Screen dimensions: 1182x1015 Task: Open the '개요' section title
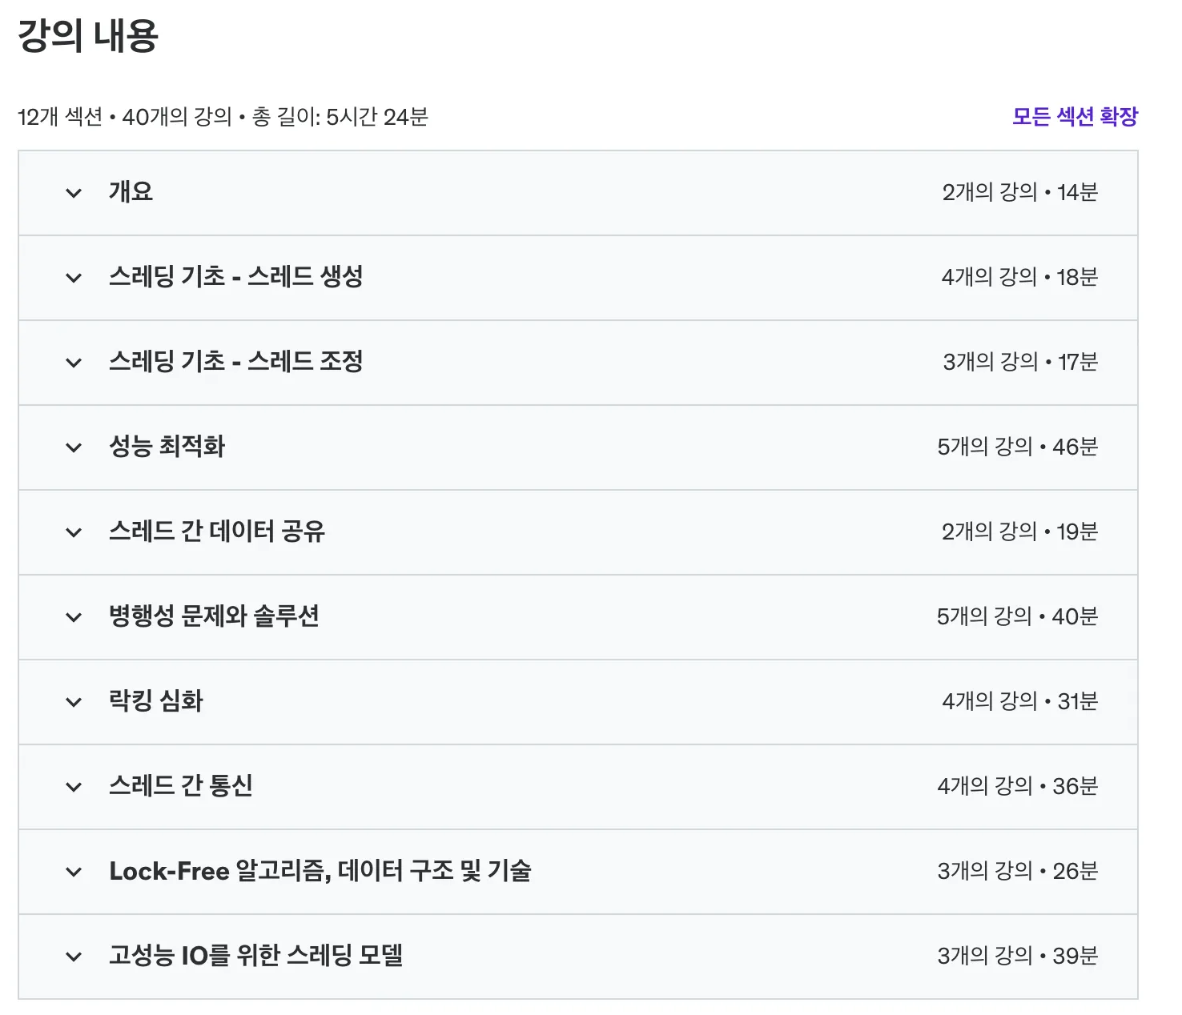pyautogui.click(x=131, y=192)
